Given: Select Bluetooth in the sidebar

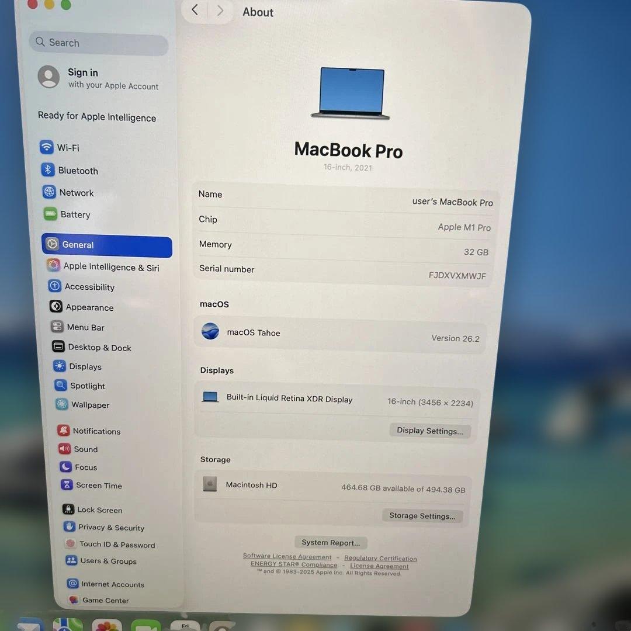Looking at the screenshot, I should 78,170.
